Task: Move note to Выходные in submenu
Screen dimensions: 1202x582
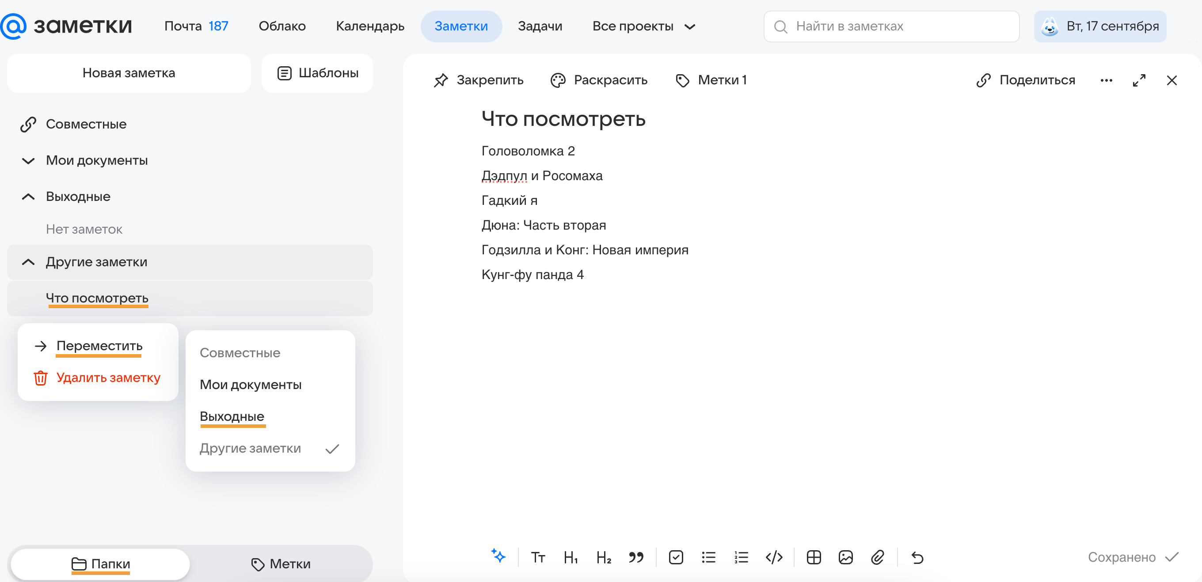Action: 232,416
